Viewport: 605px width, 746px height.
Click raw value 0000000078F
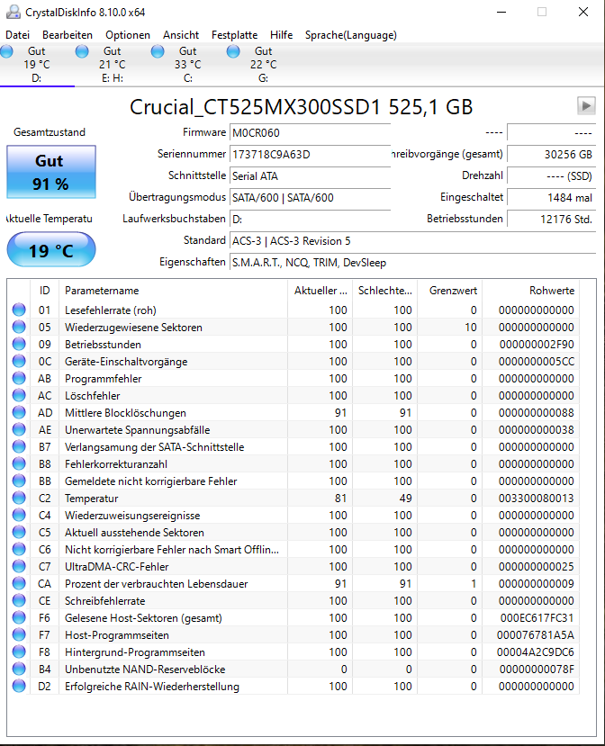click(x=537, y=669)
